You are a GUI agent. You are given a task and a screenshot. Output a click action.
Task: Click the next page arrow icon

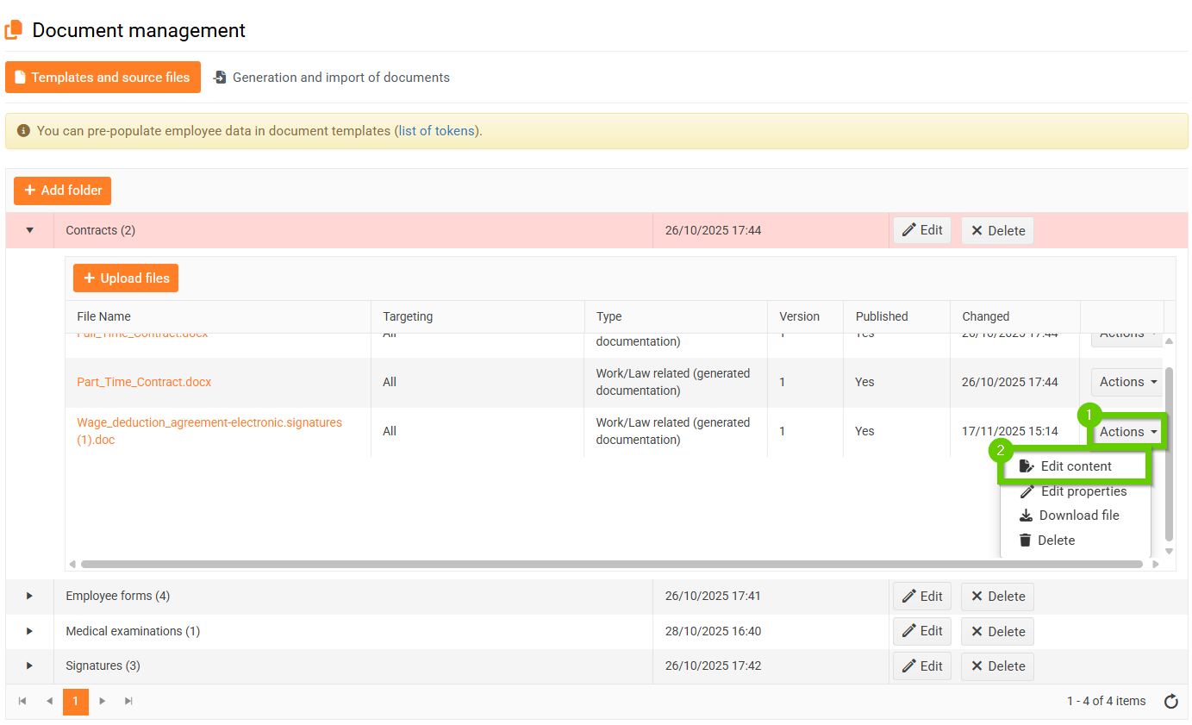pyautogui.click(x=103, y=702)
